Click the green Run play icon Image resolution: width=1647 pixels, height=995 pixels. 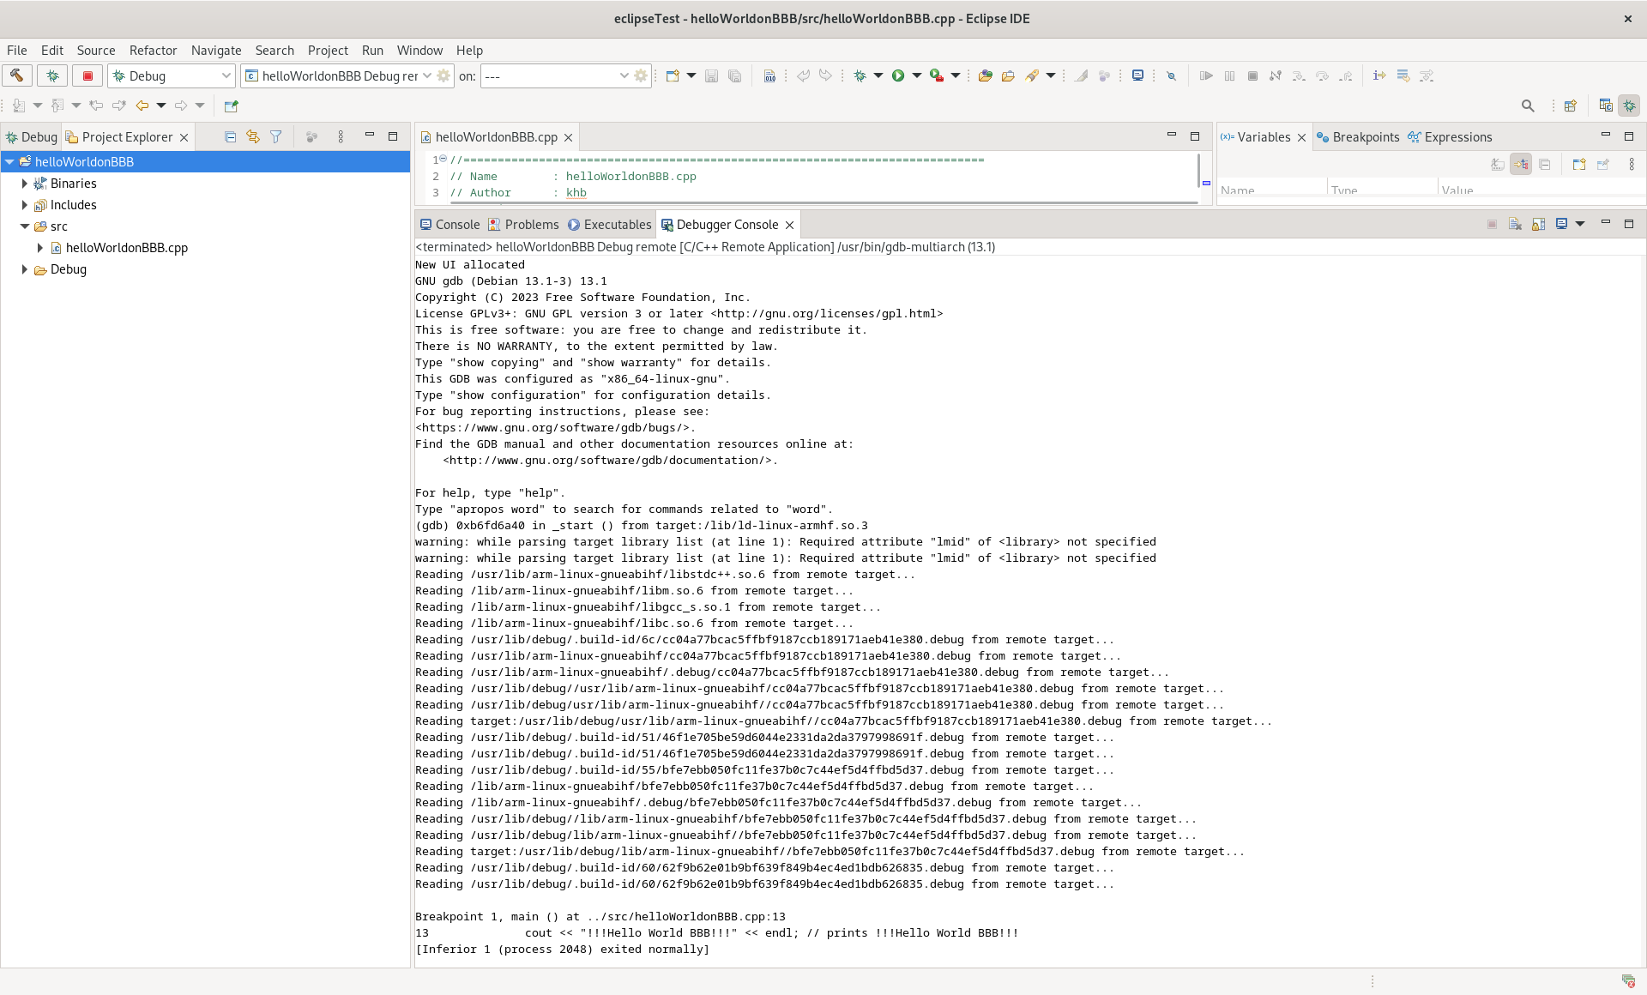(898, 75)
